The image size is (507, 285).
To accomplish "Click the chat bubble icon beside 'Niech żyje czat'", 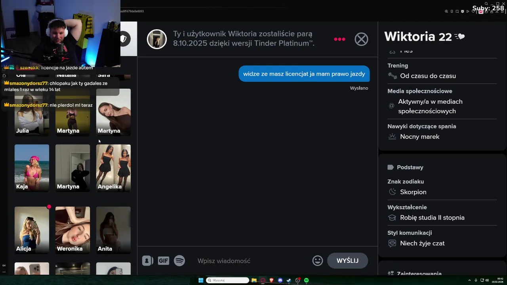I will point(392,243).
